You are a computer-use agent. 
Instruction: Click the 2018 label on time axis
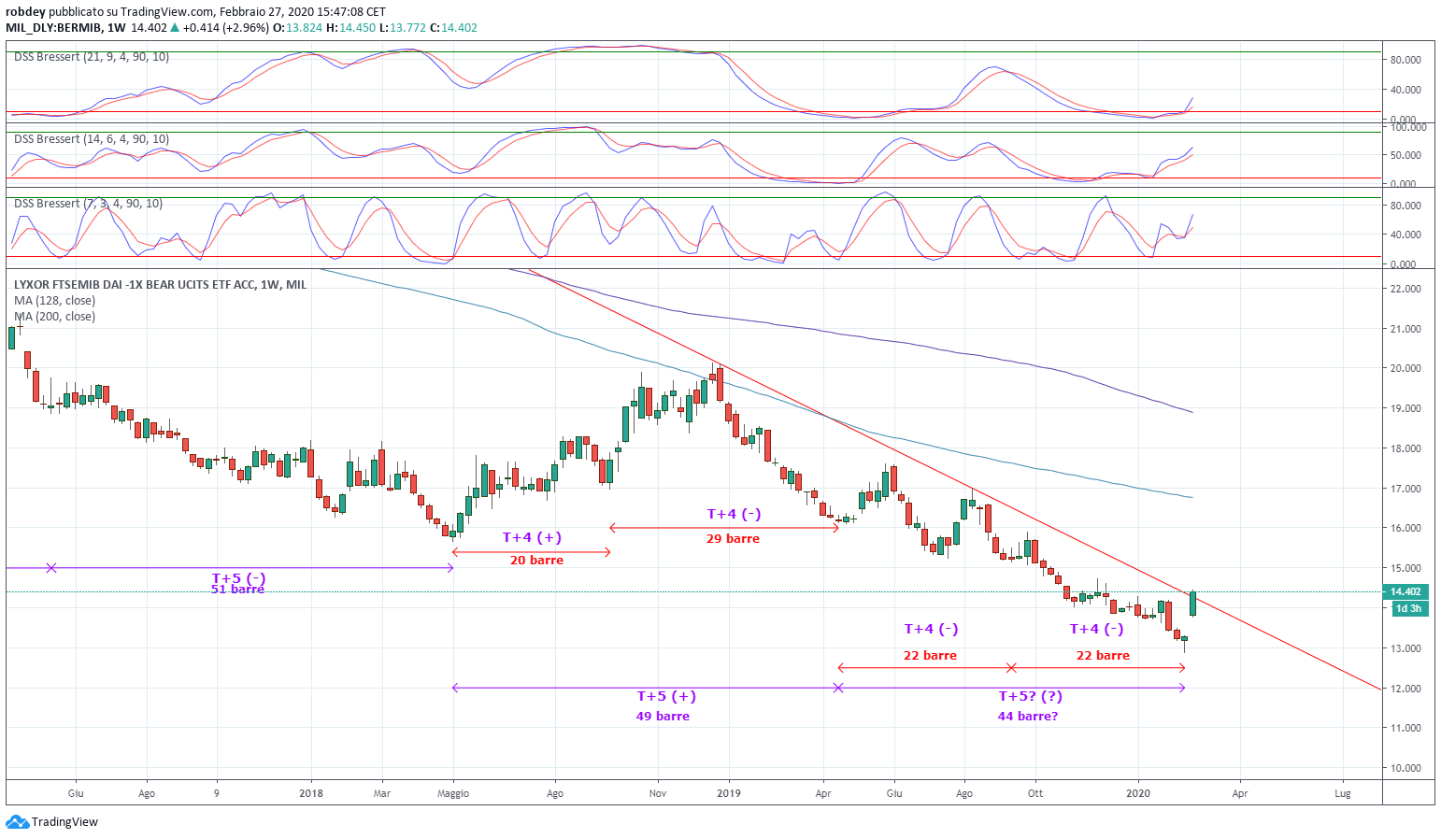coord(311,793)
